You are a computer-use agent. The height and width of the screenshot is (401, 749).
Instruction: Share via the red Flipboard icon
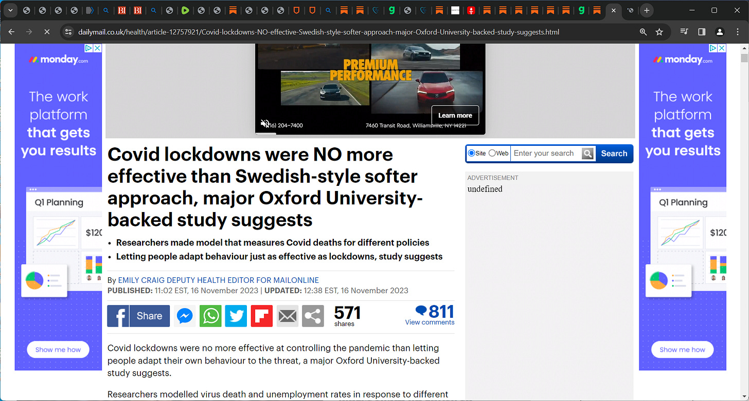click(262, 316)
